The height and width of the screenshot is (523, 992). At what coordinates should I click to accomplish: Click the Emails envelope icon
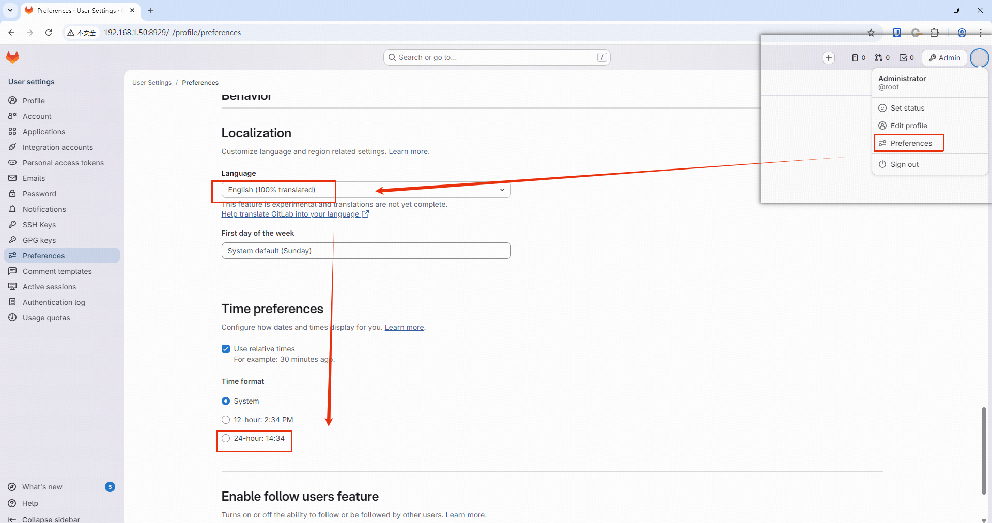(x=12, y=178)
